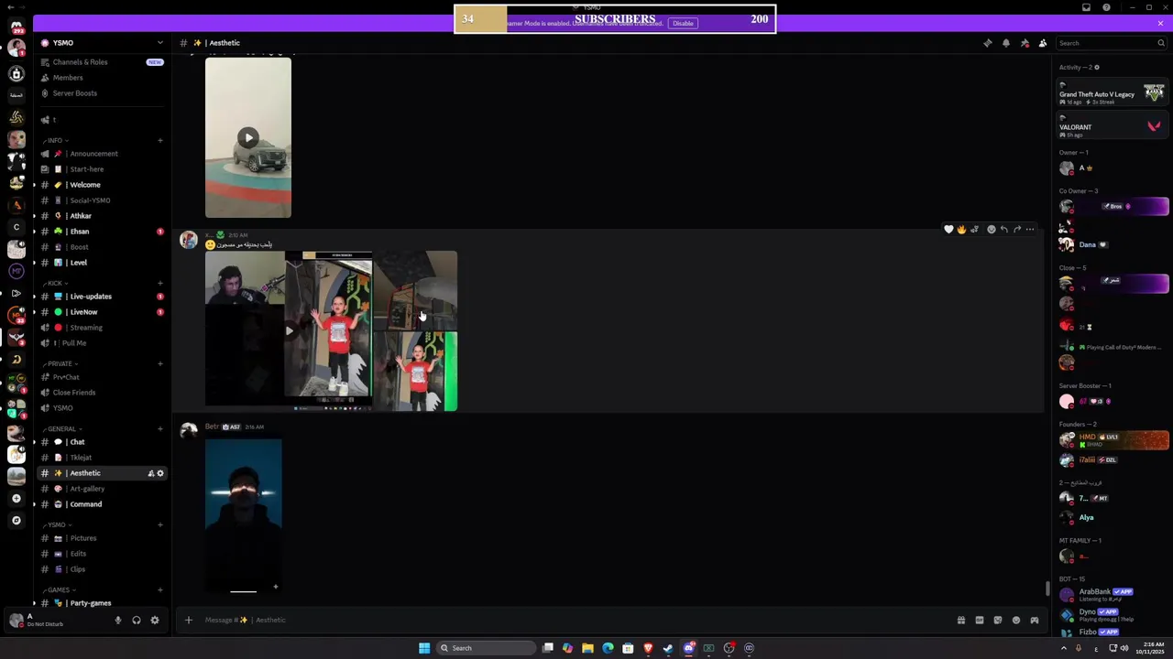
Task: Toggle headphone deafen
Action: point(137,621)
